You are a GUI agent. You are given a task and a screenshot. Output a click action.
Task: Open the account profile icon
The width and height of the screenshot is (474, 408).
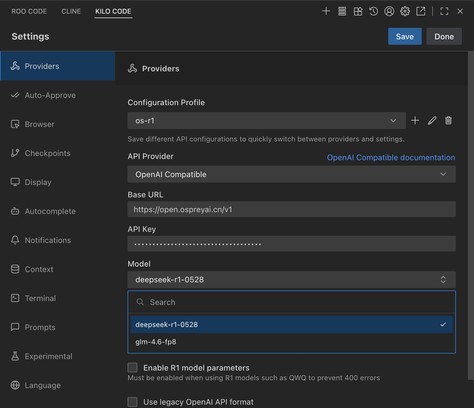click(389, 11)
